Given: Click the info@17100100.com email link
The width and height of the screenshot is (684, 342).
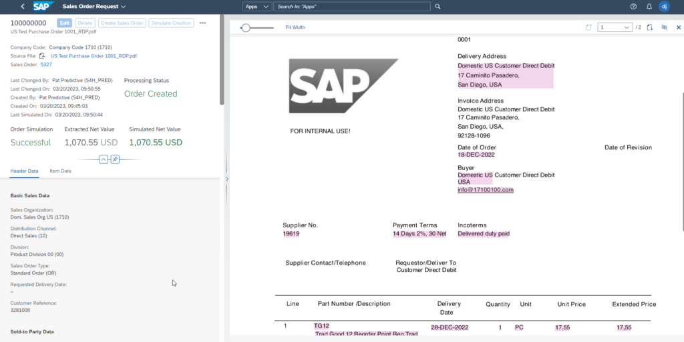Looking at the screenshot, I should (x=486, y=190).
